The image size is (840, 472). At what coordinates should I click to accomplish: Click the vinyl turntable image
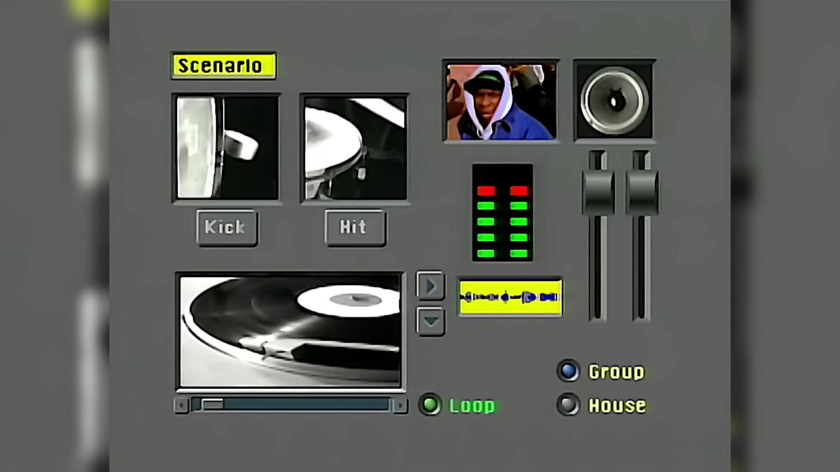tap(290, 331)
